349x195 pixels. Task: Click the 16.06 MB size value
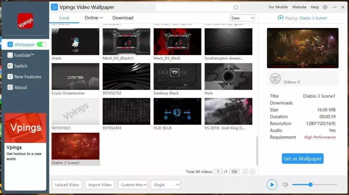[x=326, y=110]
